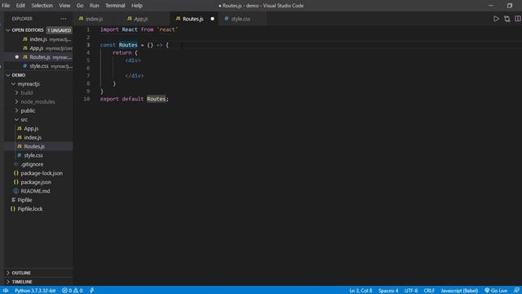Change Spaces: 4 indentation setting
The width and height of the screenshot is (522, 294).
tap(388, 291)
